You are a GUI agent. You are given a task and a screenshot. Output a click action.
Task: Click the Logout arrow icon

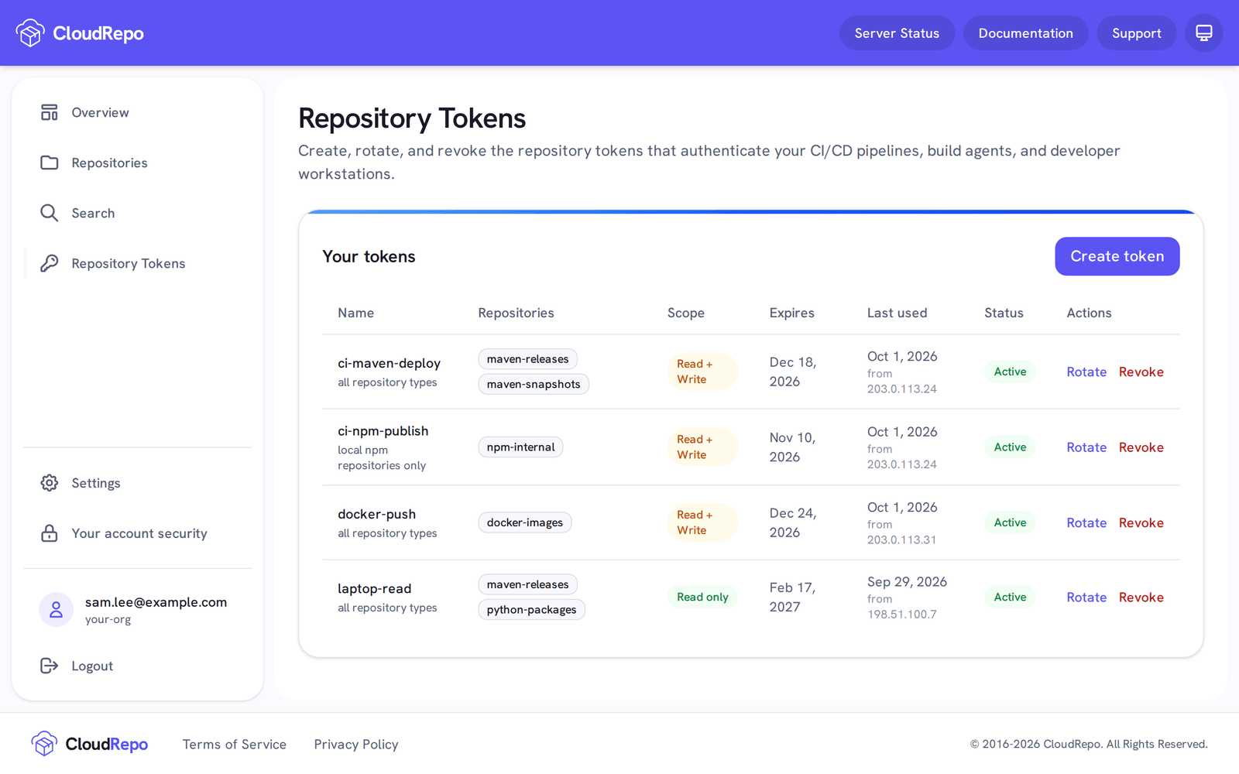pyautogui.click(x=50, y=666)
